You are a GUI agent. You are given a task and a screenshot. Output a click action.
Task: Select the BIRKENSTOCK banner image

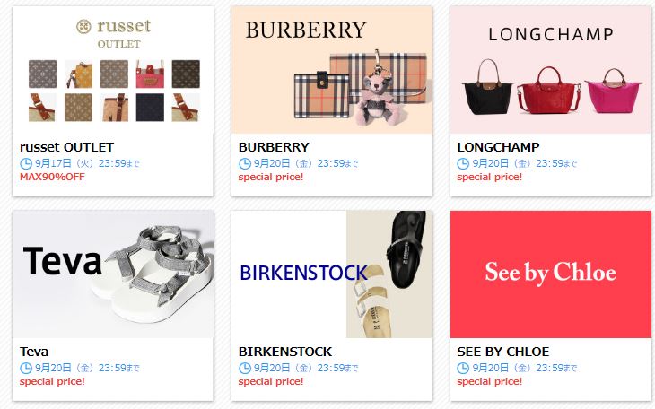point(332,274)
